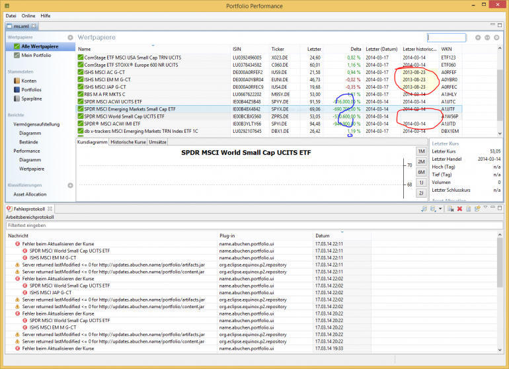The height and width of the screenshot is (369, 509).
Task: Click the clear log viewer icon
Action: point(450,209)
